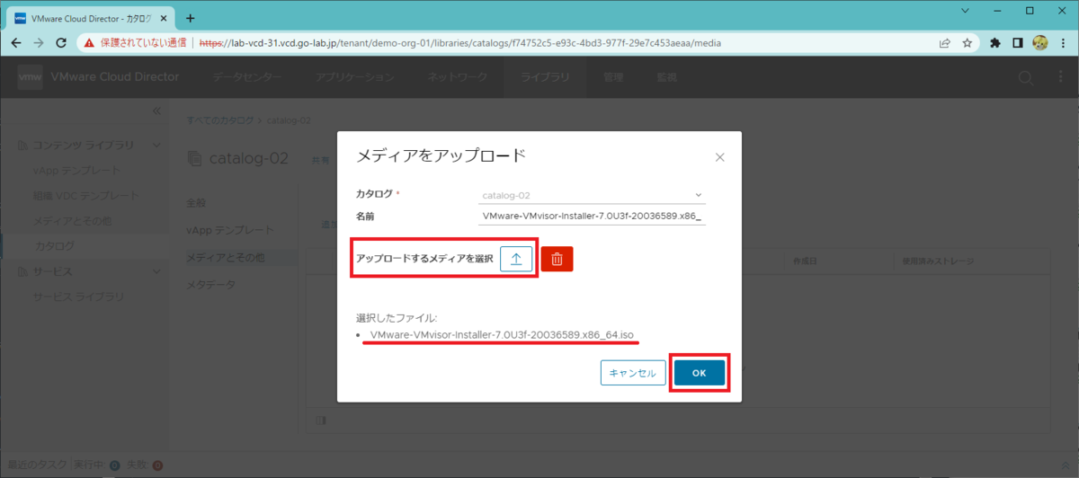This screenshot has width=1079, height=478.
Task: Open the ライブラリ menu
Action: click(545, 77)
